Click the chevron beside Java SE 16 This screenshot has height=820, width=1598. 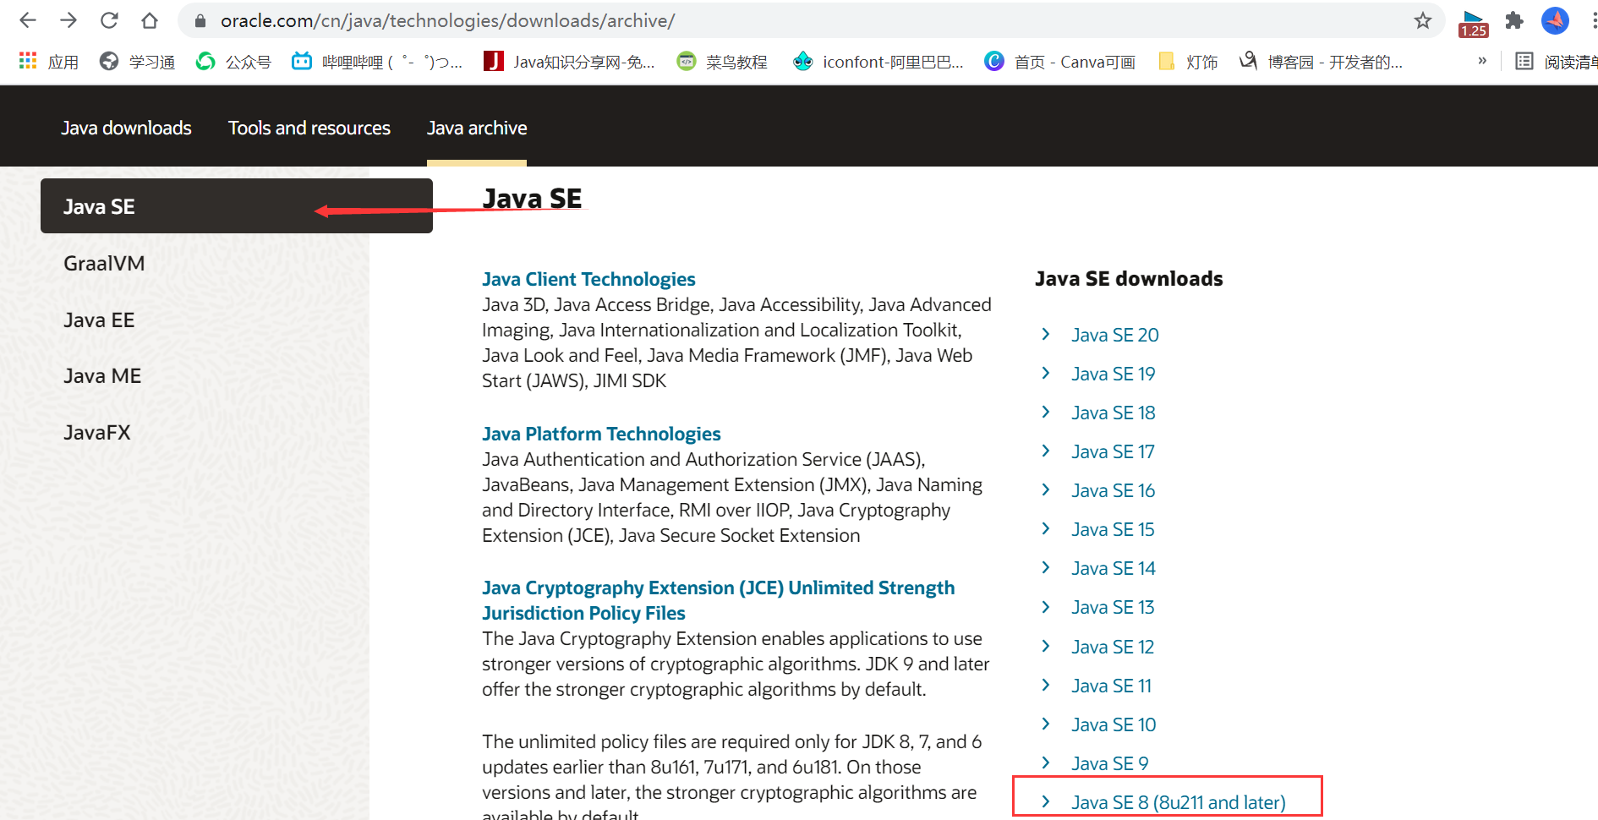pos(1046,490)
